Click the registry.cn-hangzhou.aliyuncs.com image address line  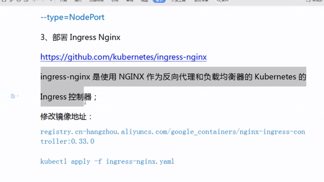click(x=172, y=132)
